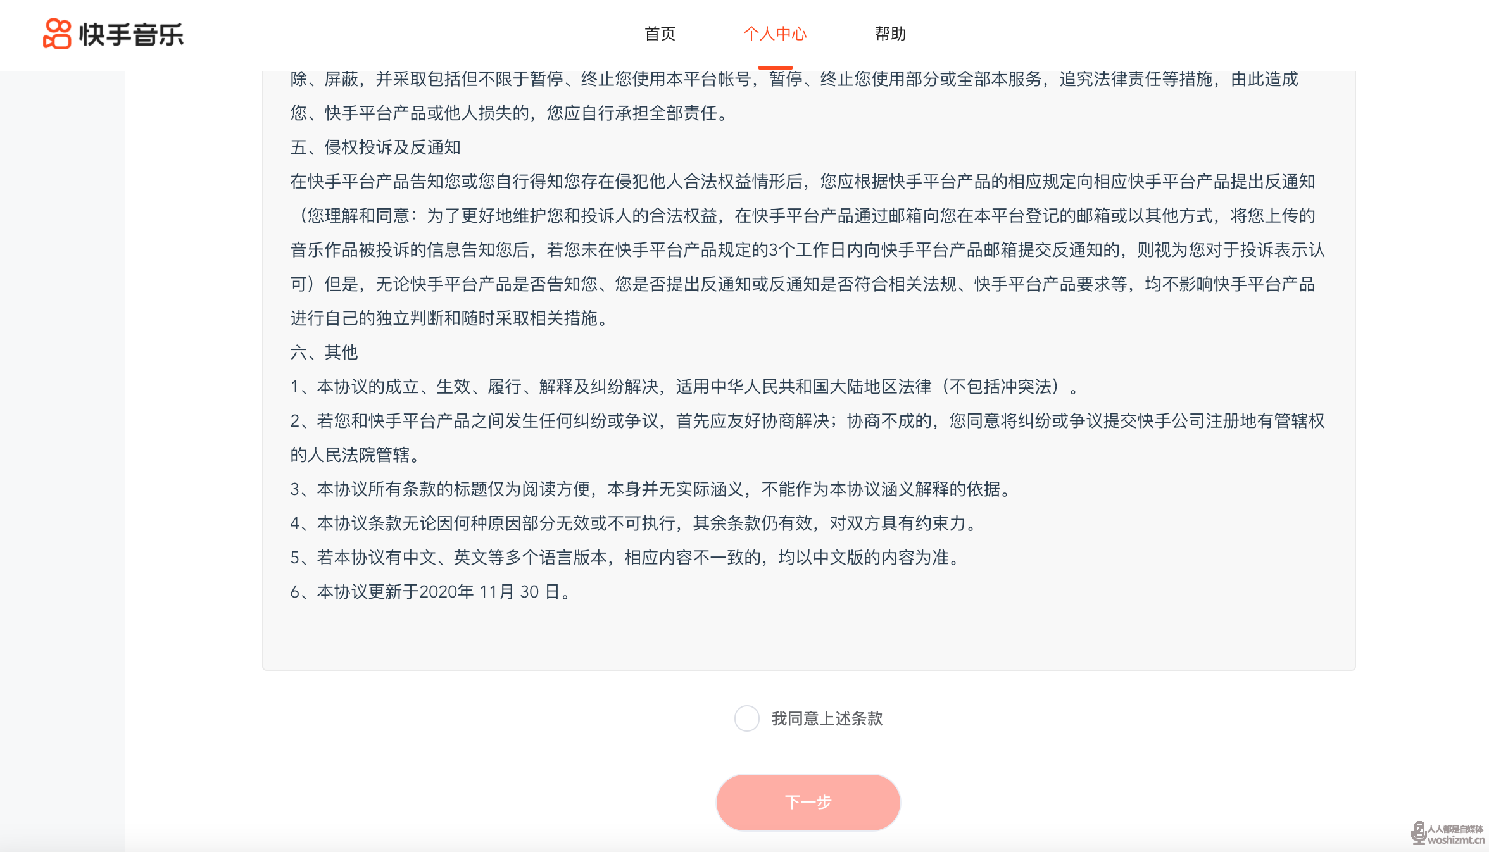The height and width of the screenshot is (852, 1489).
Task: Click the 我同意上述条款 label text
Action: [x=827, y=718]
